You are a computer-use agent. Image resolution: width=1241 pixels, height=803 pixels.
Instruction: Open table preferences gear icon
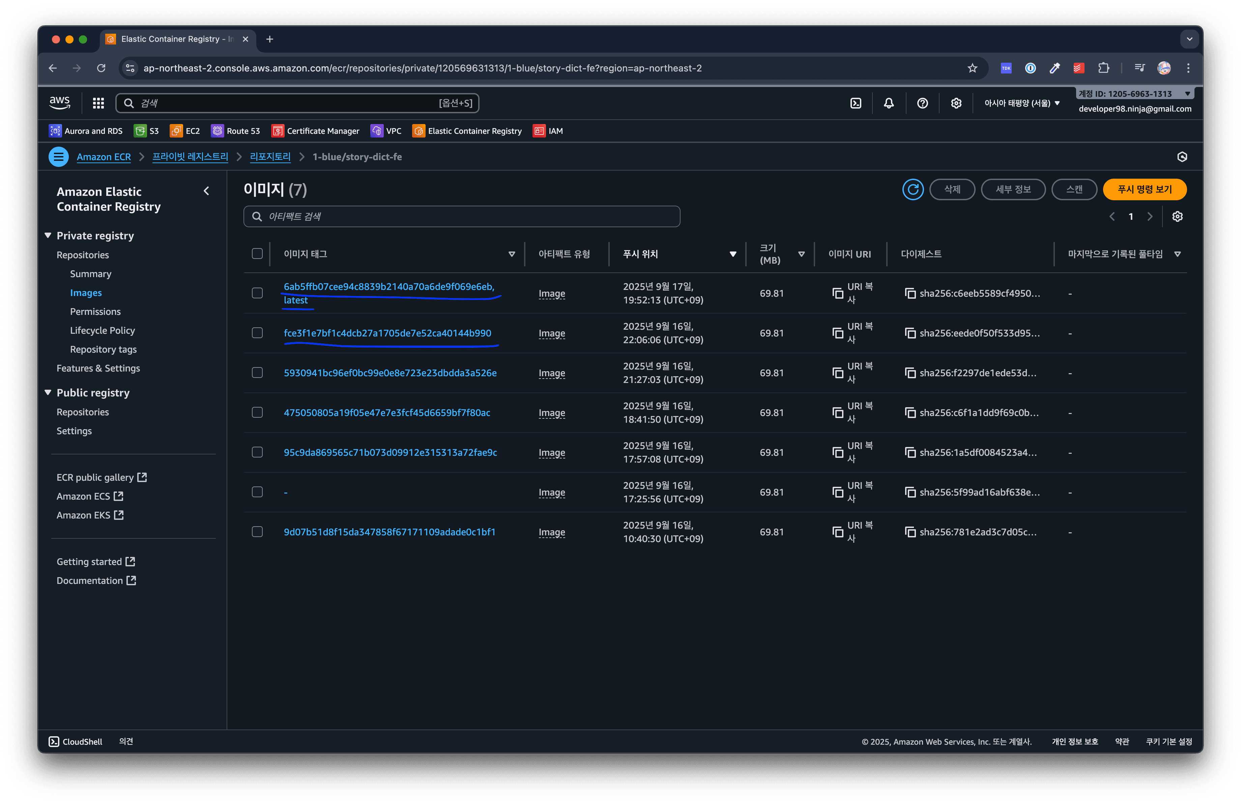1177,217
